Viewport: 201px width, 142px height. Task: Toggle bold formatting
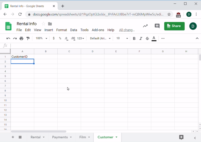click(x=134, y=38)
